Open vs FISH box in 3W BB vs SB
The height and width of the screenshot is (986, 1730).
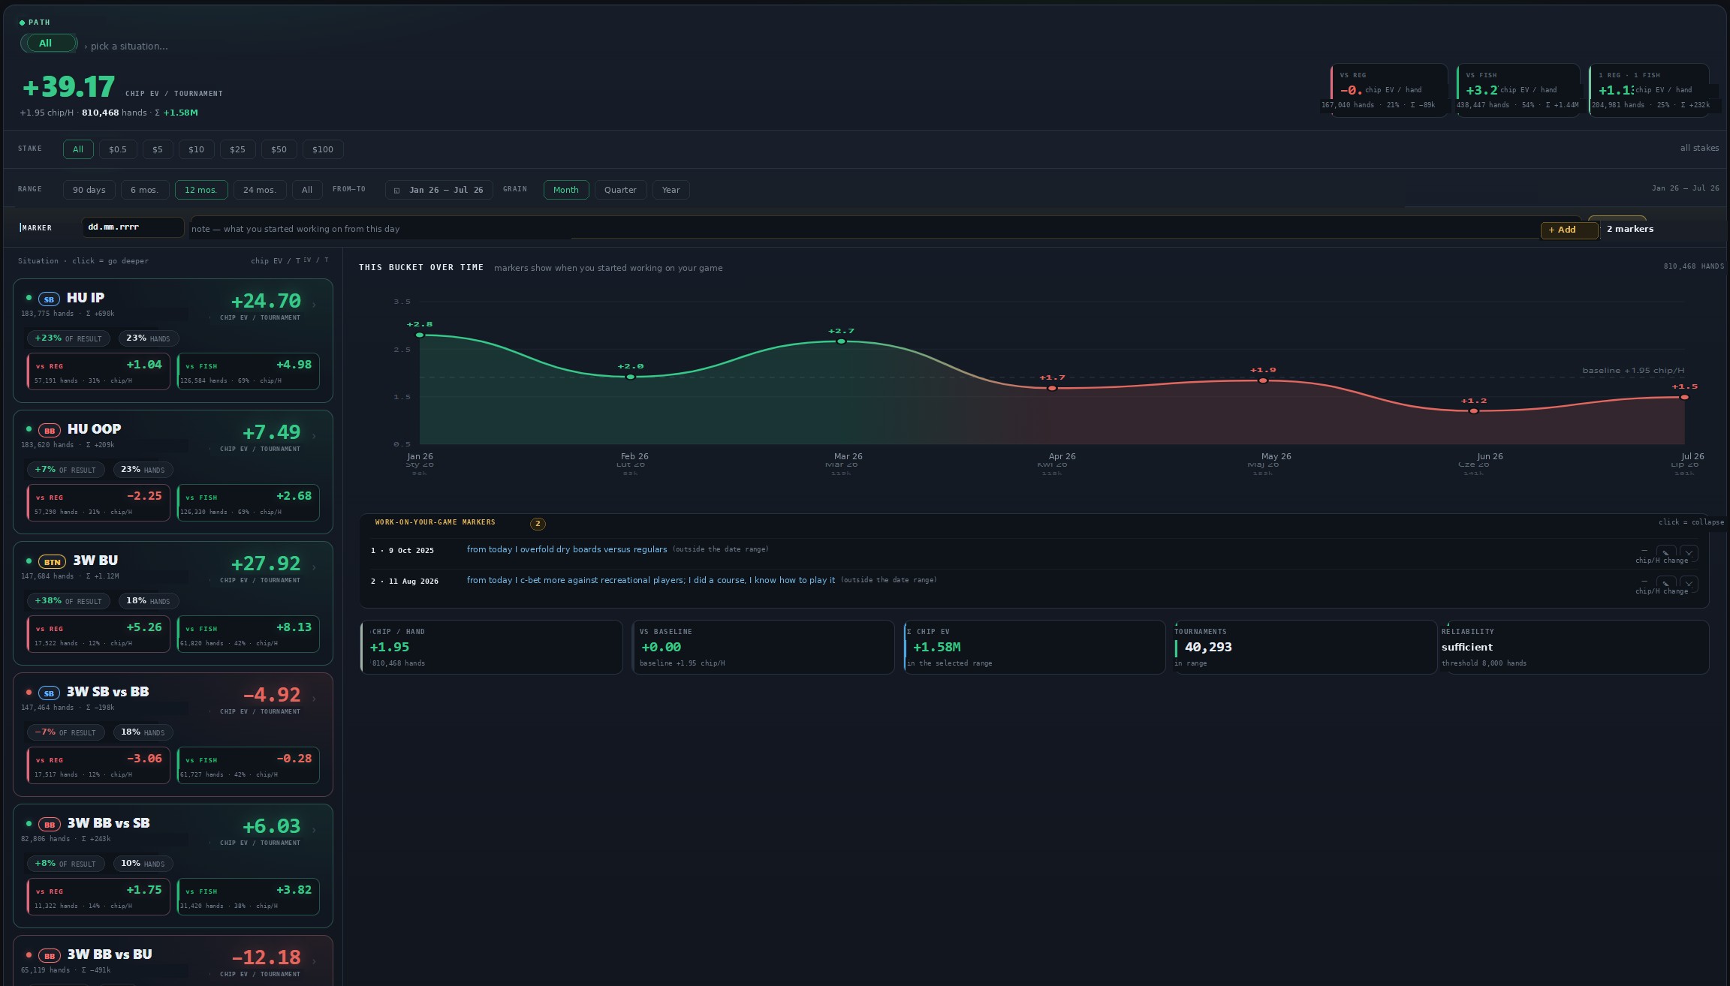(249, 897)
